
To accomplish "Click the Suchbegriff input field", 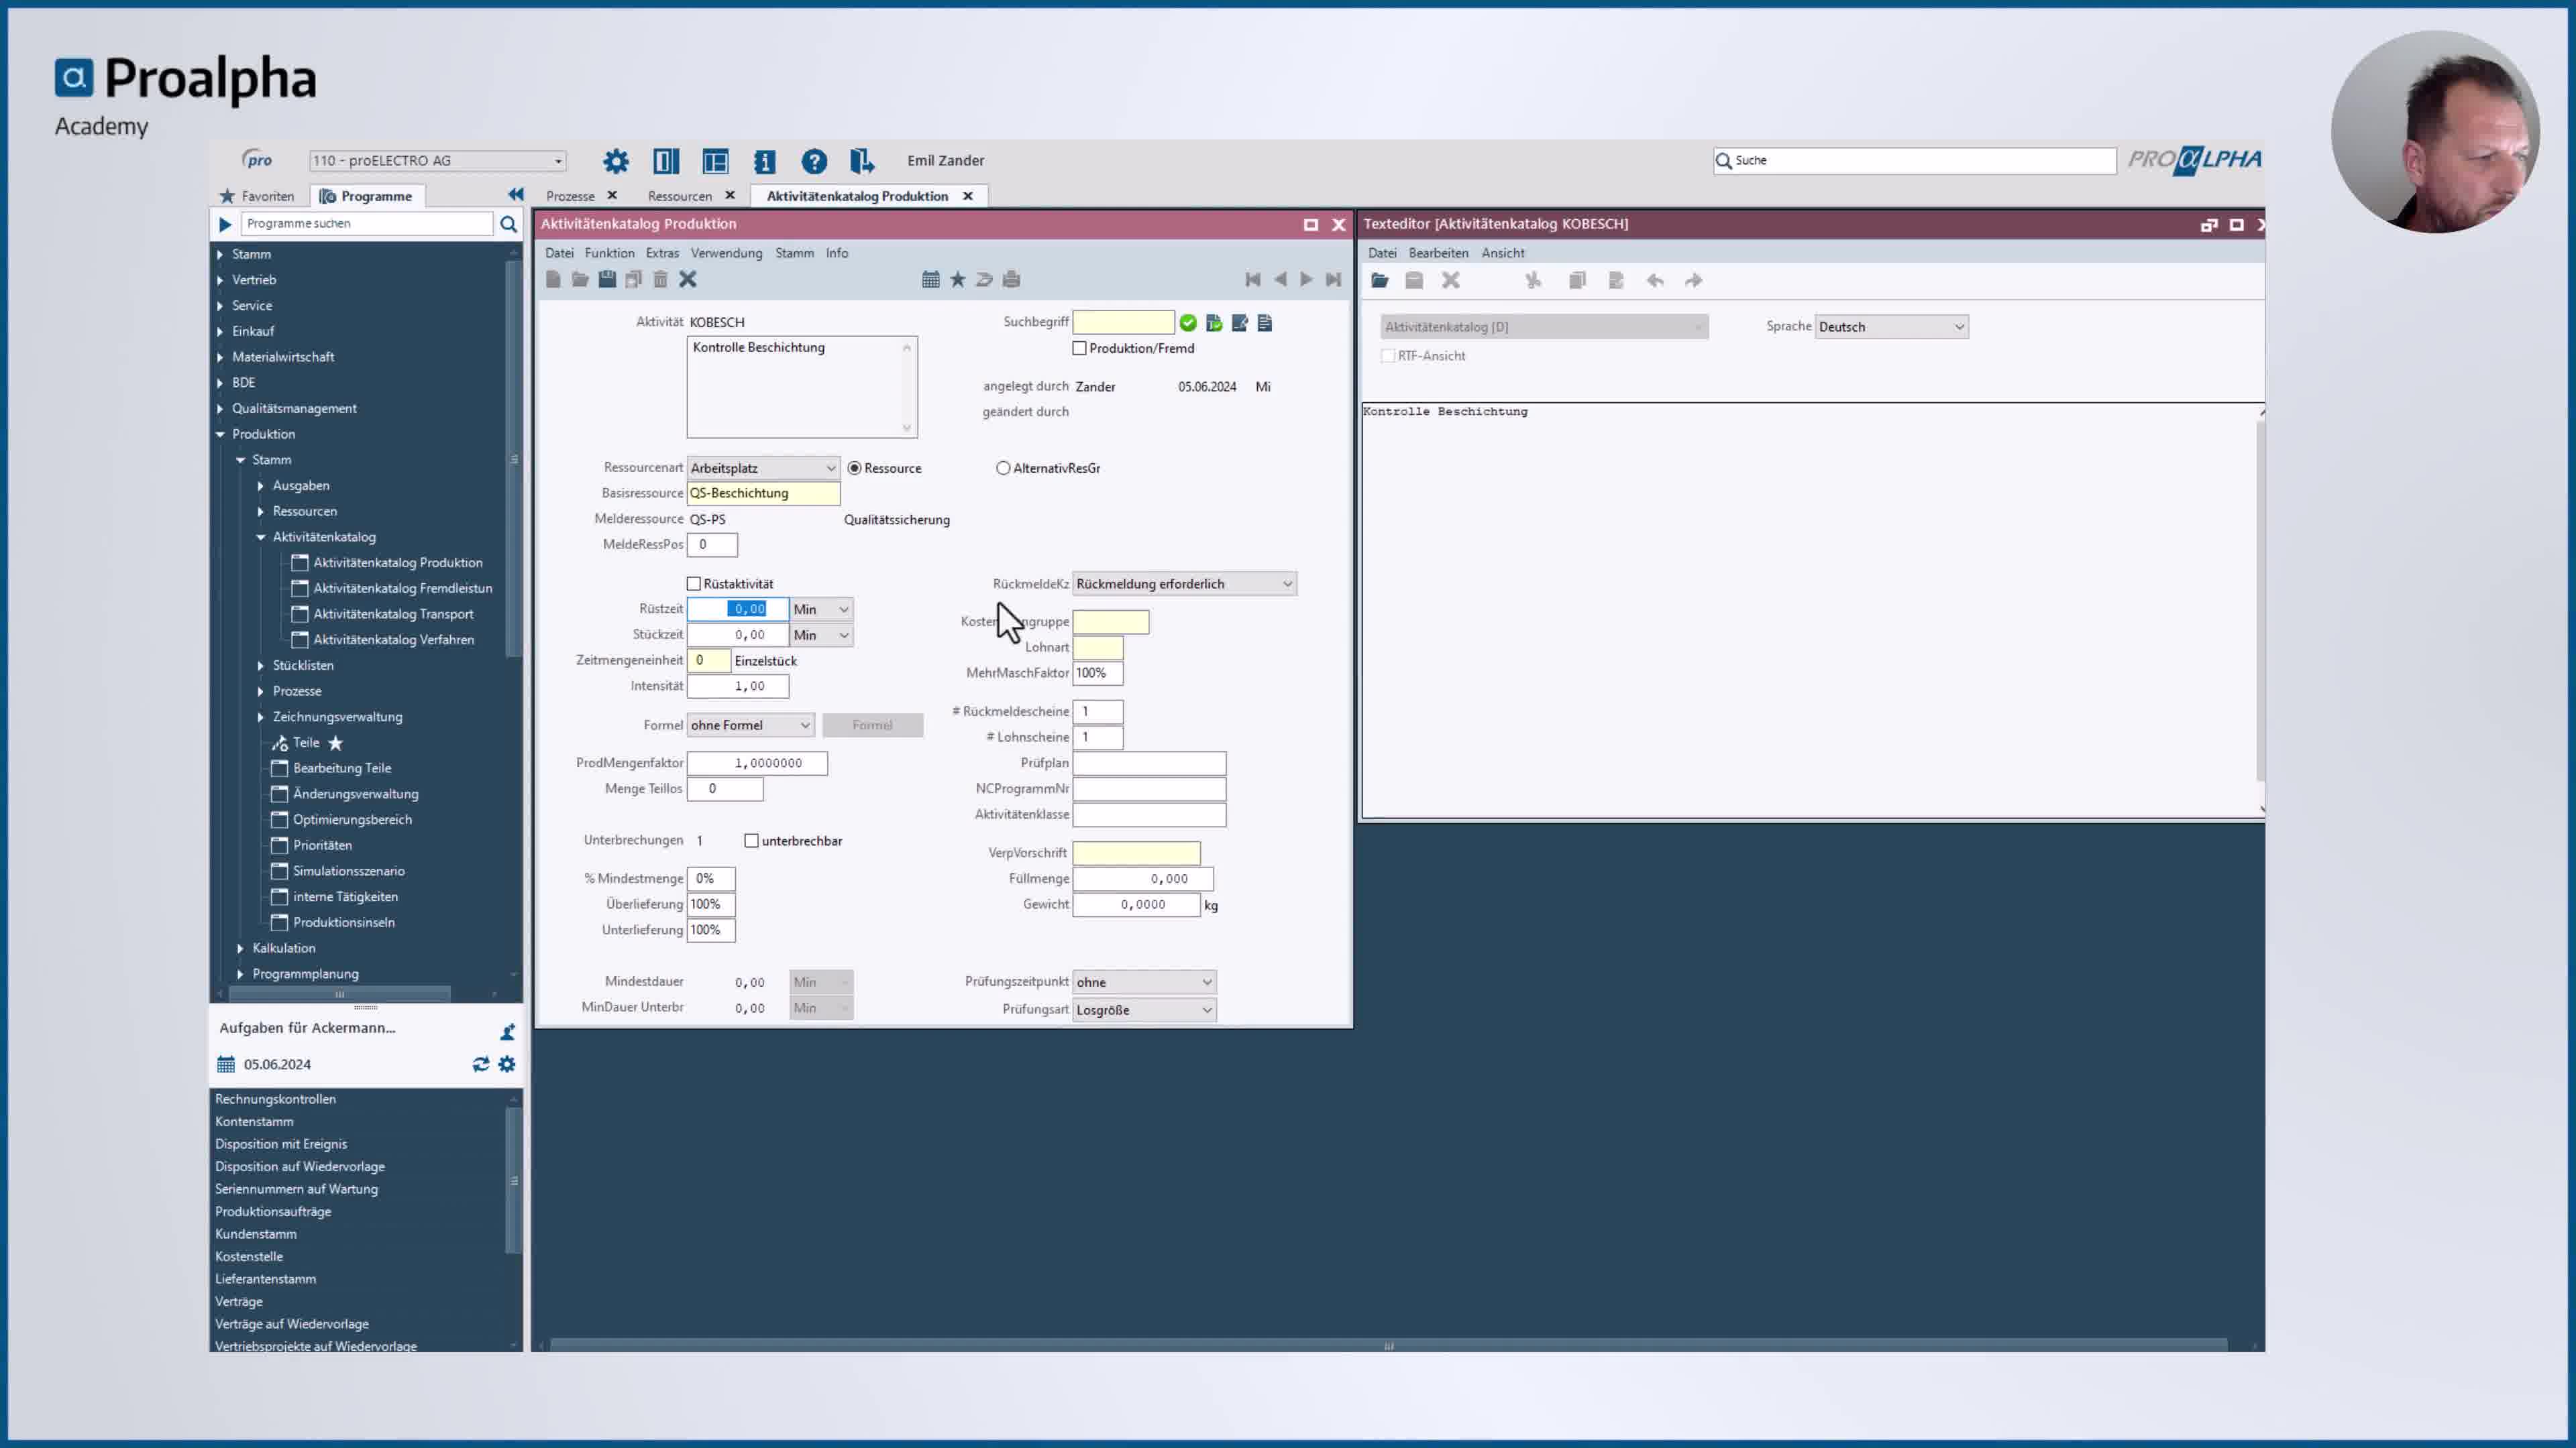I will click(x=1123, y=322).
